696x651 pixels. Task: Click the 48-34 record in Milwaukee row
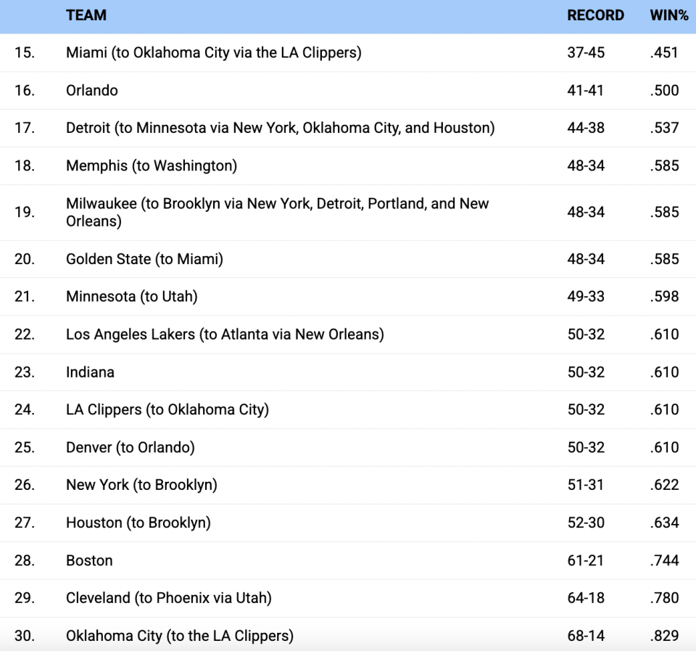coord(586,212)
